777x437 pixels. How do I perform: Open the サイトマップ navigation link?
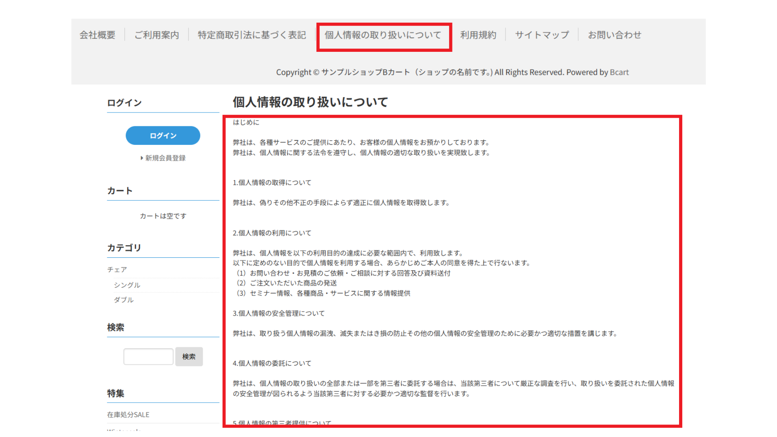point(542,35)
